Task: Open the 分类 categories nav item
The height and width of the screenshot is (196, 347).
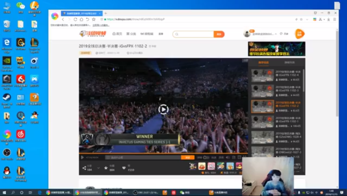Action: (x=131, y=34)
